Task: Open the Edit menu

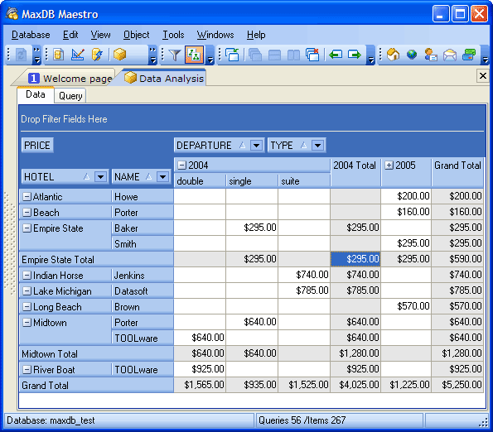Action: [70, 35]
